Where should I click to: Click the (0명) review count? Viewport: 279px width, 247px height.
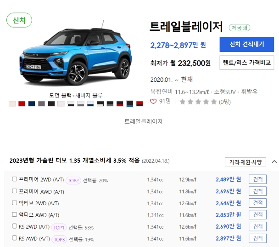(x=225, y=102)
